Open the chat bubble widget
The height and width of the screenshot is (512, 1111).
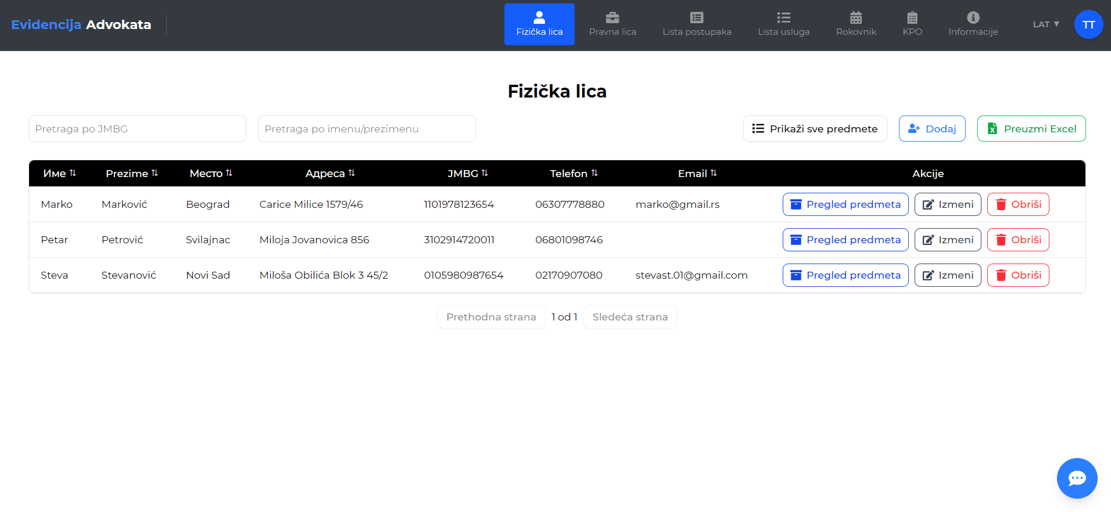[1077, 478]
